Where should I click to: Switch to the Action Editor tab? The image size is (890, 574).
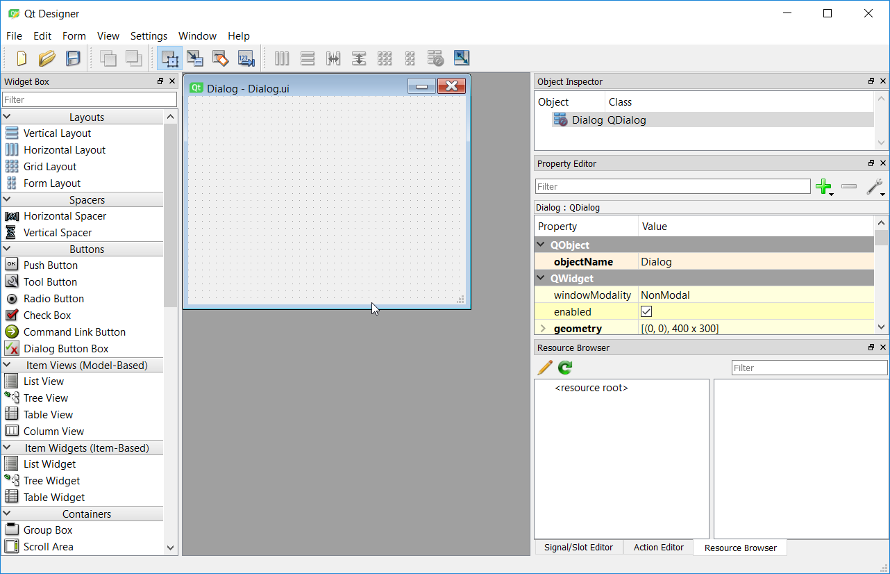point(658,548)
